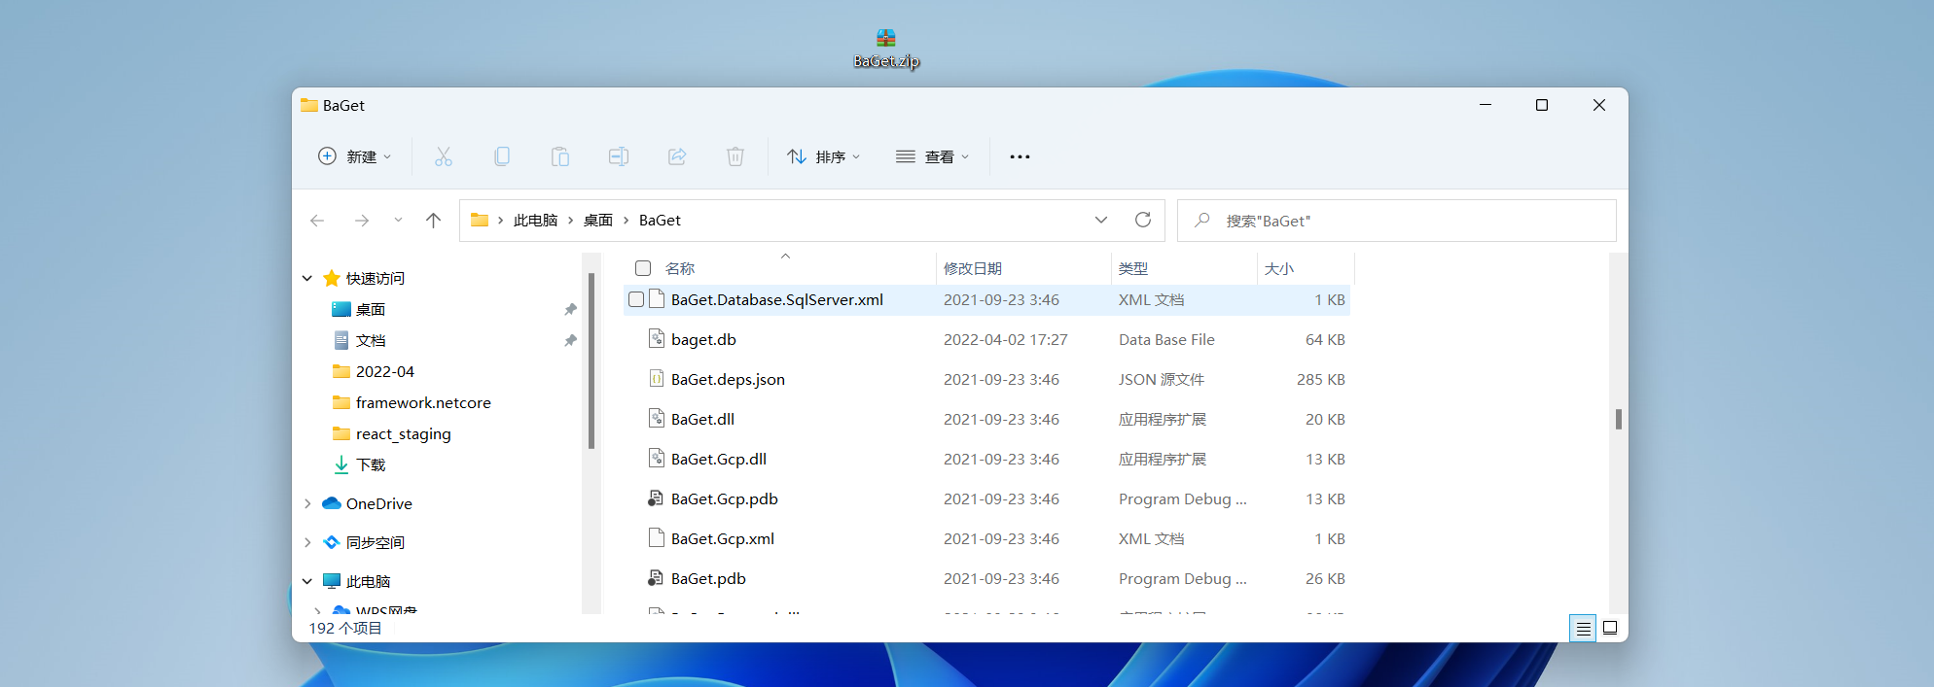Viewport: 1934px width, 687px height.
Task: Open the framework.netcore sidebar folder
Action: [423, 402]
